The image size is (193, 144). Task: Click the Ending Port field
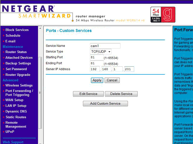pyautogui.click(x=97, y=63)
